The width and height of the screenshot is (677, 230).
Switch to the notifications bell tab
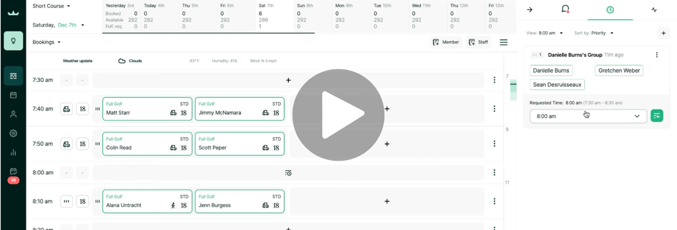[565, 9]
